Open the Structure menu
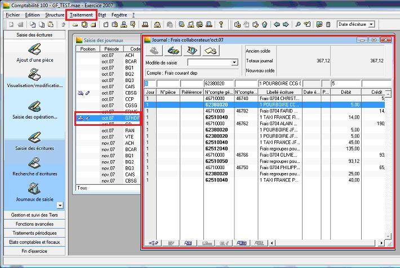 tap(55, 15)
